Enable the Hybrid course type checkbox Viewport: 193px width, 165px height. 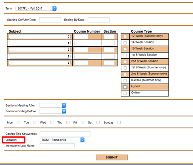point(125,87)
